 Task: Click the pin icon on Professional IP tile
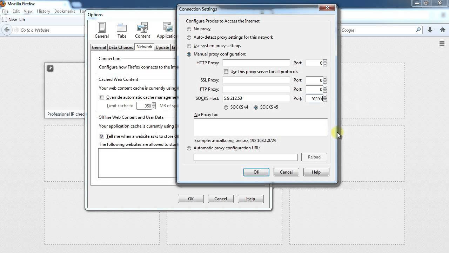(x=50, y=69)
